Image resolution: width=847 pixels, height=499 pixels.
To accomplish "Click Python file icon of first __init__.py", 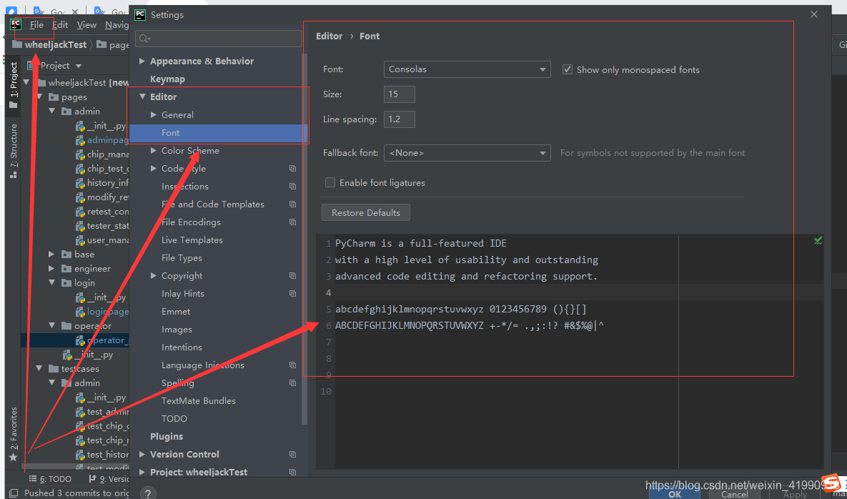I will (81, 127).
